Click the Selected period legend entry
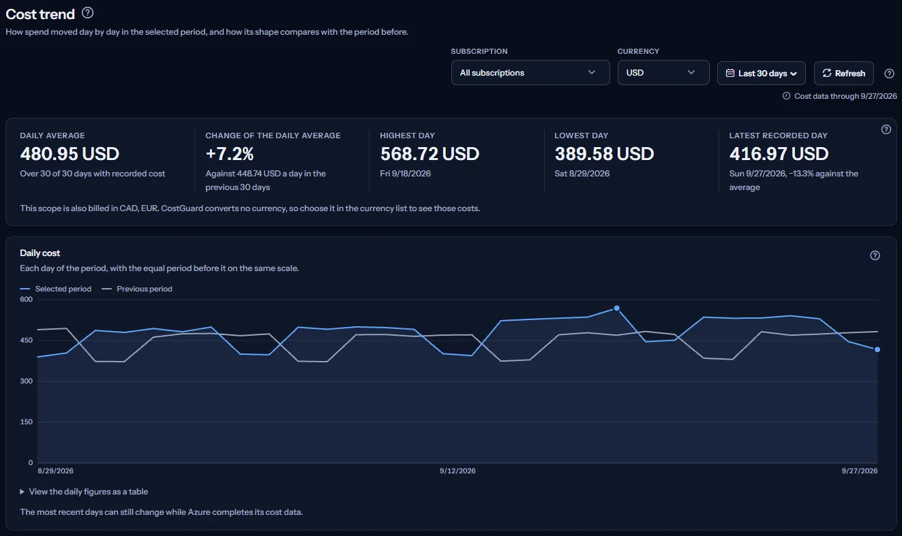Viewport: 902px width, 536px height. pyautogui.click(x=56, y=289)
